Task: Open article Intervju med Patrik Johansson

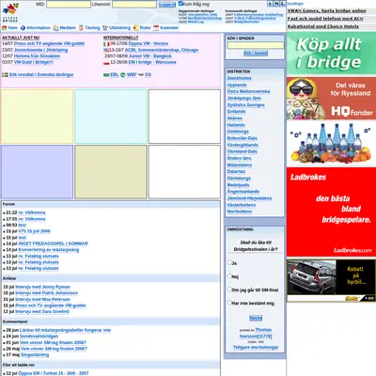Action: click(x=47, y=293)
